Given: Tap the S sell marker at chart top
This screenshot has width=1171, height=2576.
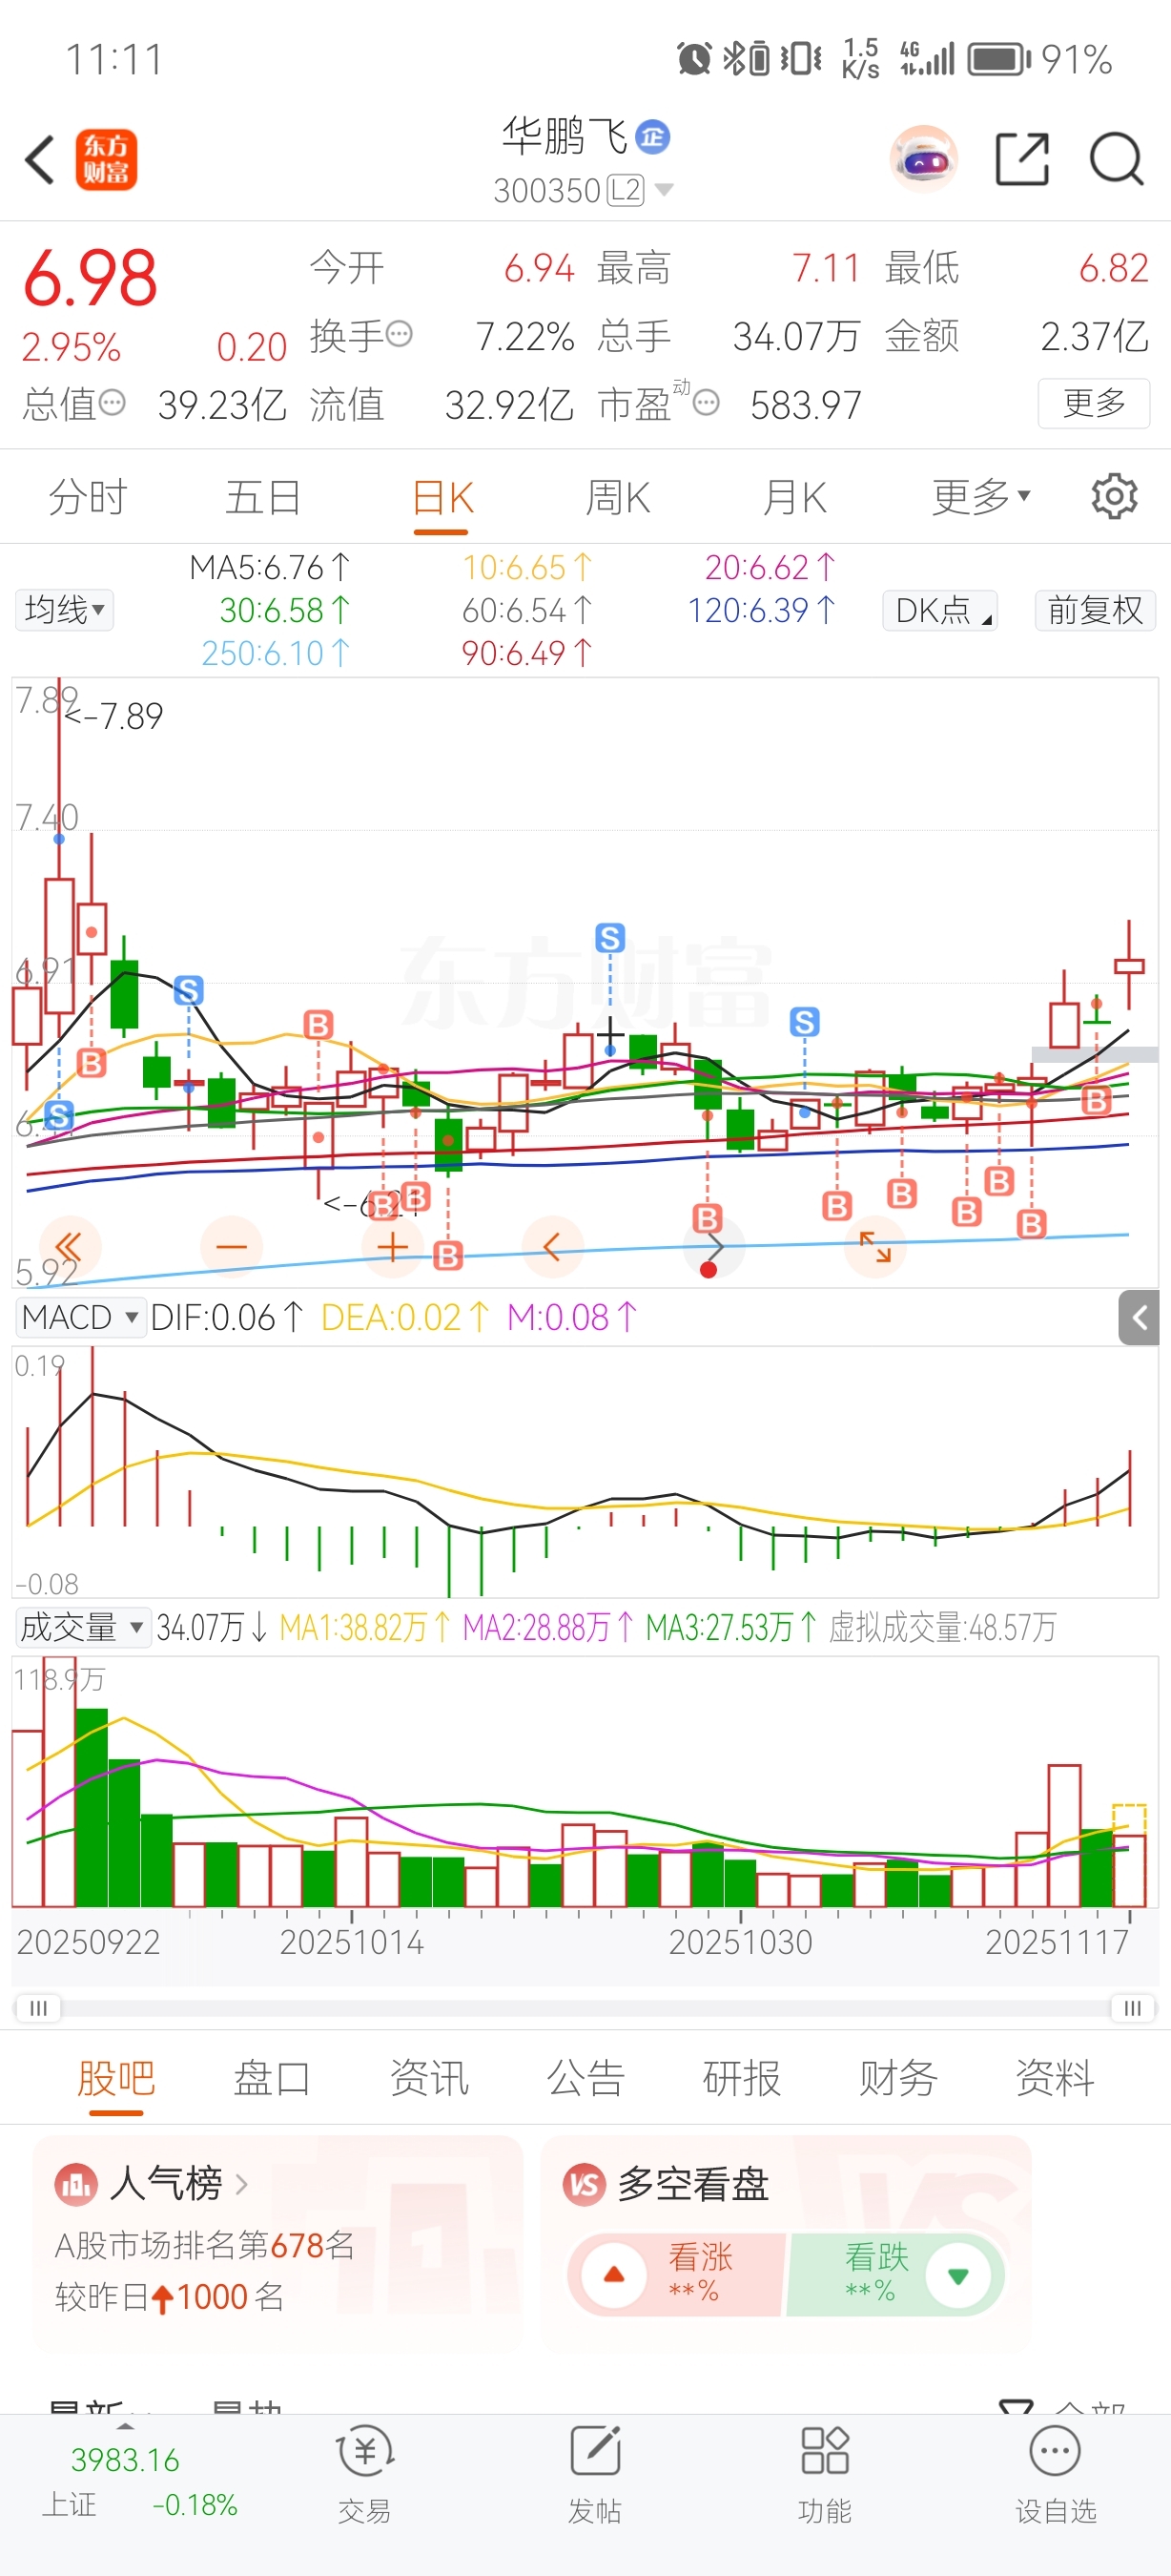Looking at the screenshot, I should point(610,938).
